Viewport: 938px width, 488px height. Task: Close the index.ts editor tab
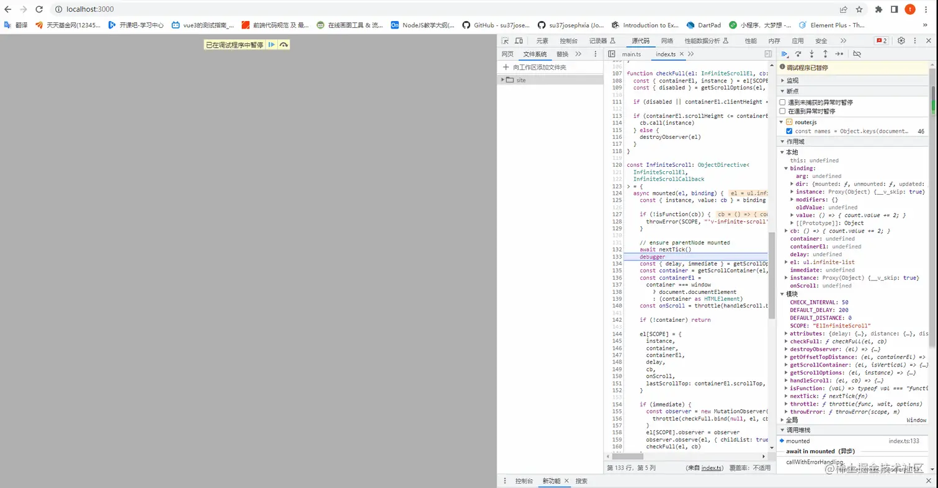click(682, 55)
